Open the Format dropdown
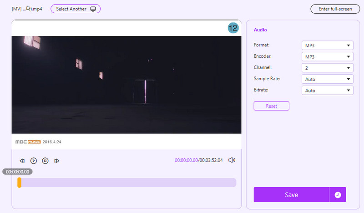Image resolution: width=364 pixels, height=213 pixels. [x=327, y=46]
